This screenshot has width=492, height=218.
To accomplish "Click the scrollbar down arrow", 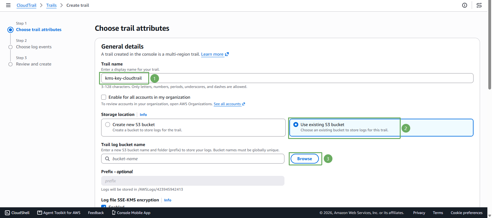I will (x=490, y=216).
